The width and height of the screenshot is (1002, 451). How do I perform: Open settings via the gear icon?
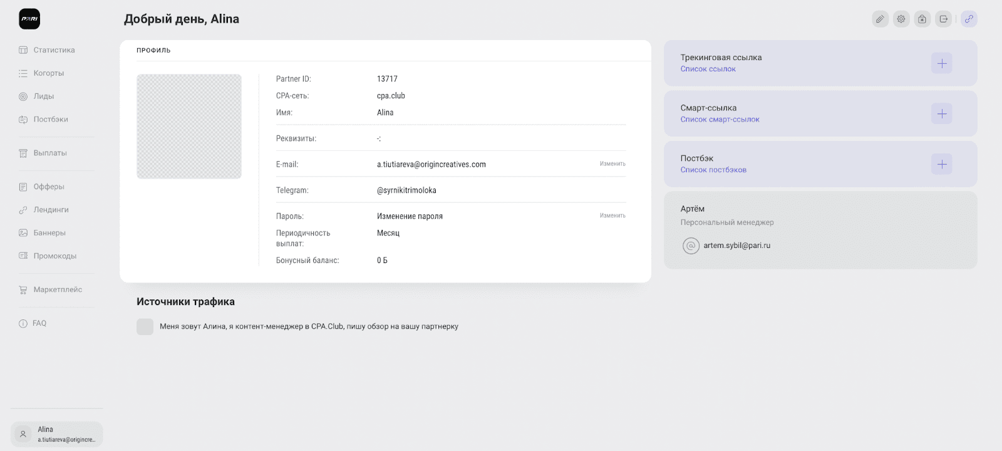901,19
